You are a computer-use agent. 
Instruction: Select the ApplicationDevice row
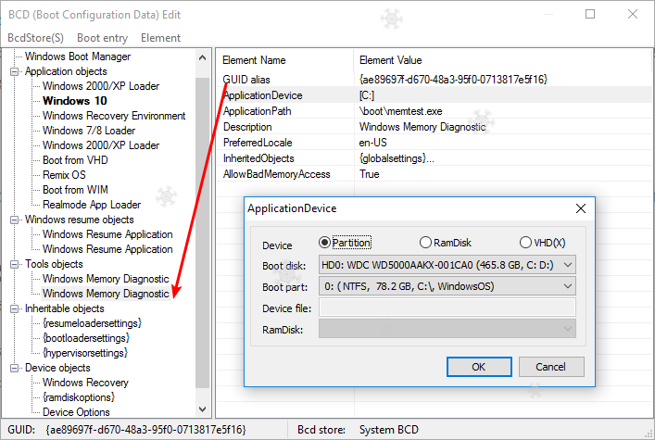tap(435, 95)
